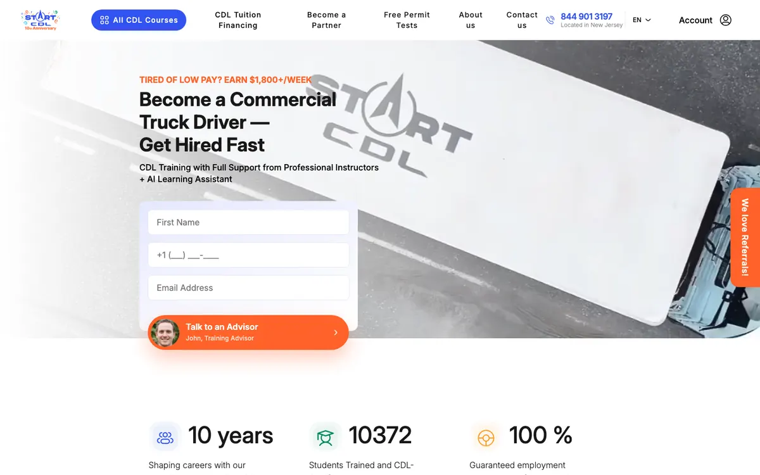Navigate to About us

click(471, 20)
